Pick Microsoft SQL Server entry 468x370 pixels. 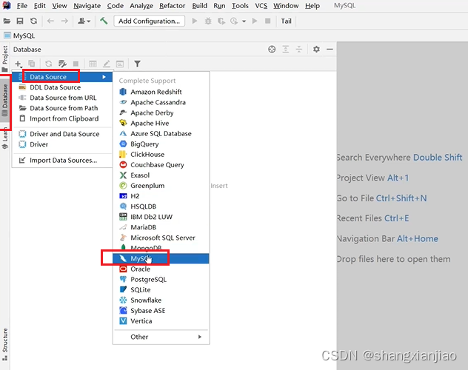[x=161, y=238]
